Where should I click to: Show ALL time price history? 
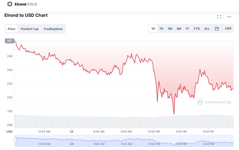pos(207,29)
